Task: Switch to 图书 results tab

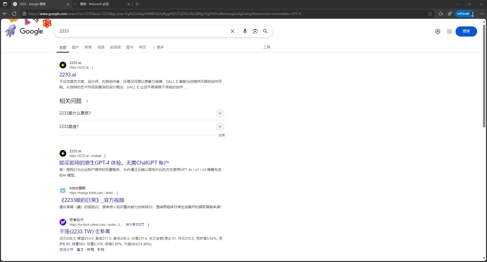Action: pos(130,47)
